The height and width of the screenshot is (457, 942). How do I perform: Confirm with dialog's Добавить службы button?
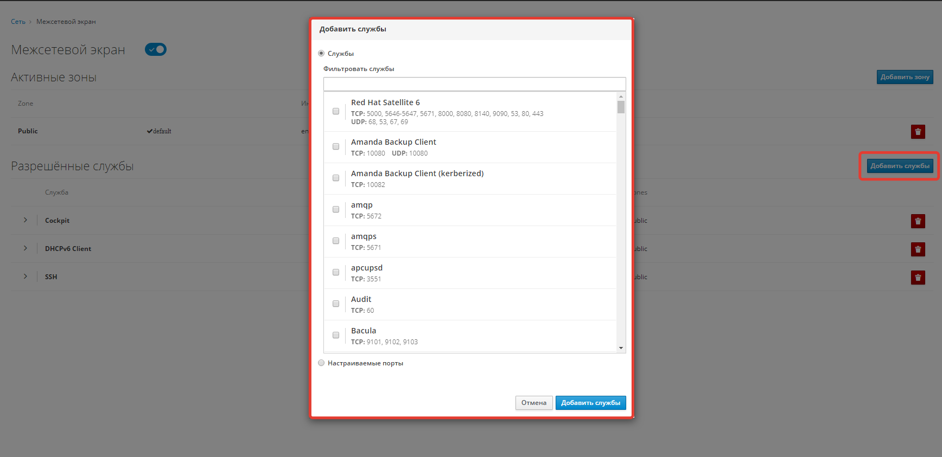(591, 403)
